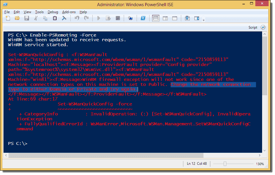Click the Ln 12 Col 48 status text
This screenshot has width=275, height=175.
click(x=197, y=164)
